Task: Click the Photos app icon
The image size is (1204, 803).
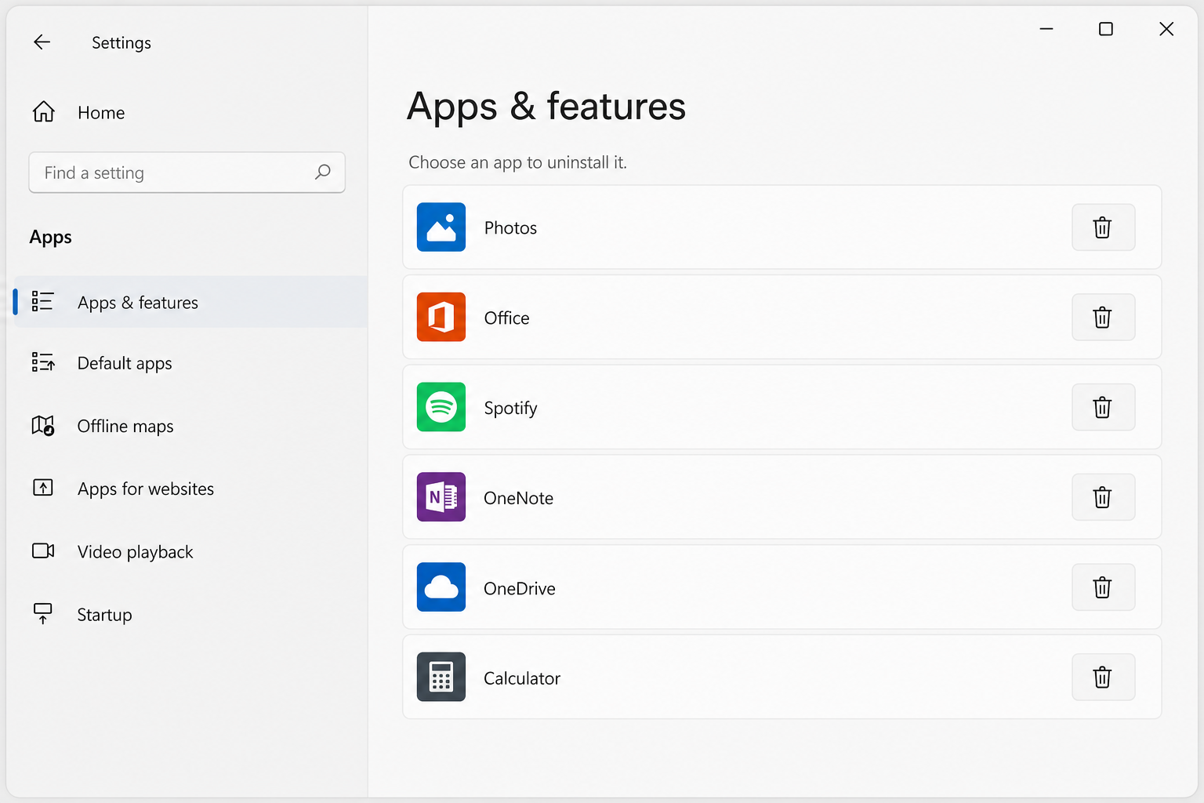Action: pos(441,227)
